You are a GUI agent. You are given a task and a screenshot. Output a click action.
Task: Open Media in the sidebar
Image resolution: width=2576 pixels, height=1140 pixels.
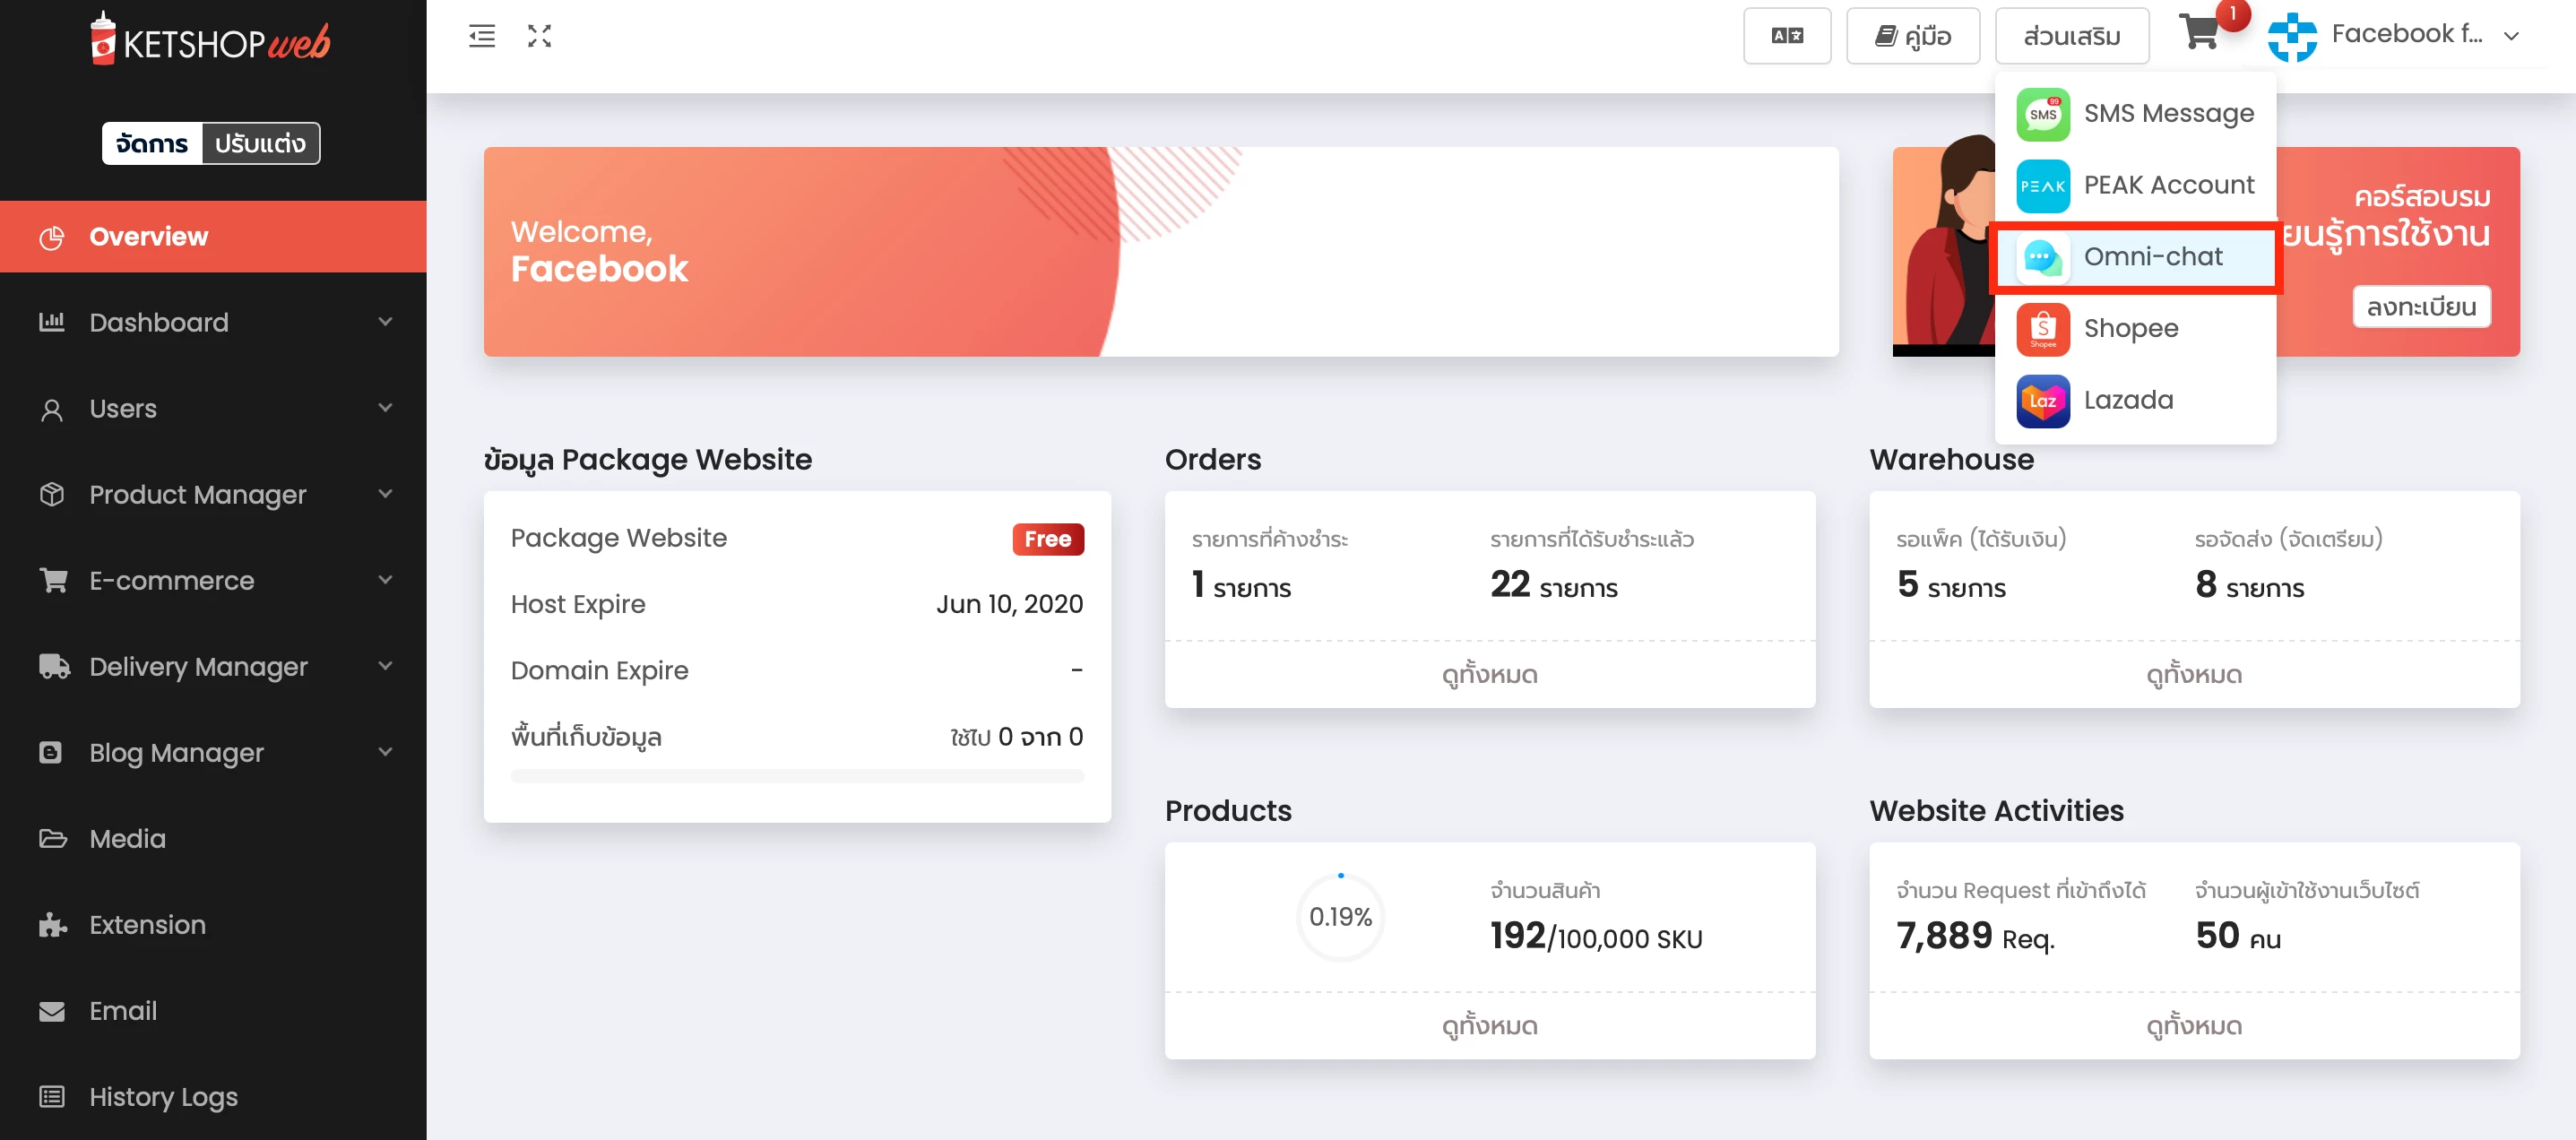pos(213,838)
